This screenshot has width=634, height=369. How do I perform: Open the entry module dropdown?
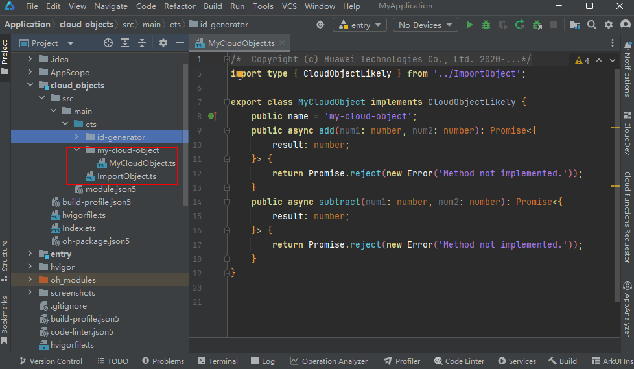click(360, 25)
